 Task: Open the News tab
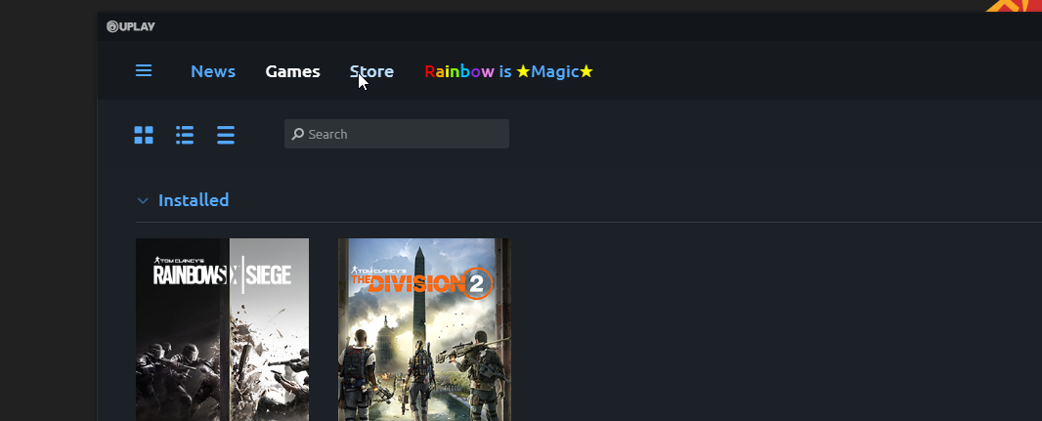tap(213, 71)
